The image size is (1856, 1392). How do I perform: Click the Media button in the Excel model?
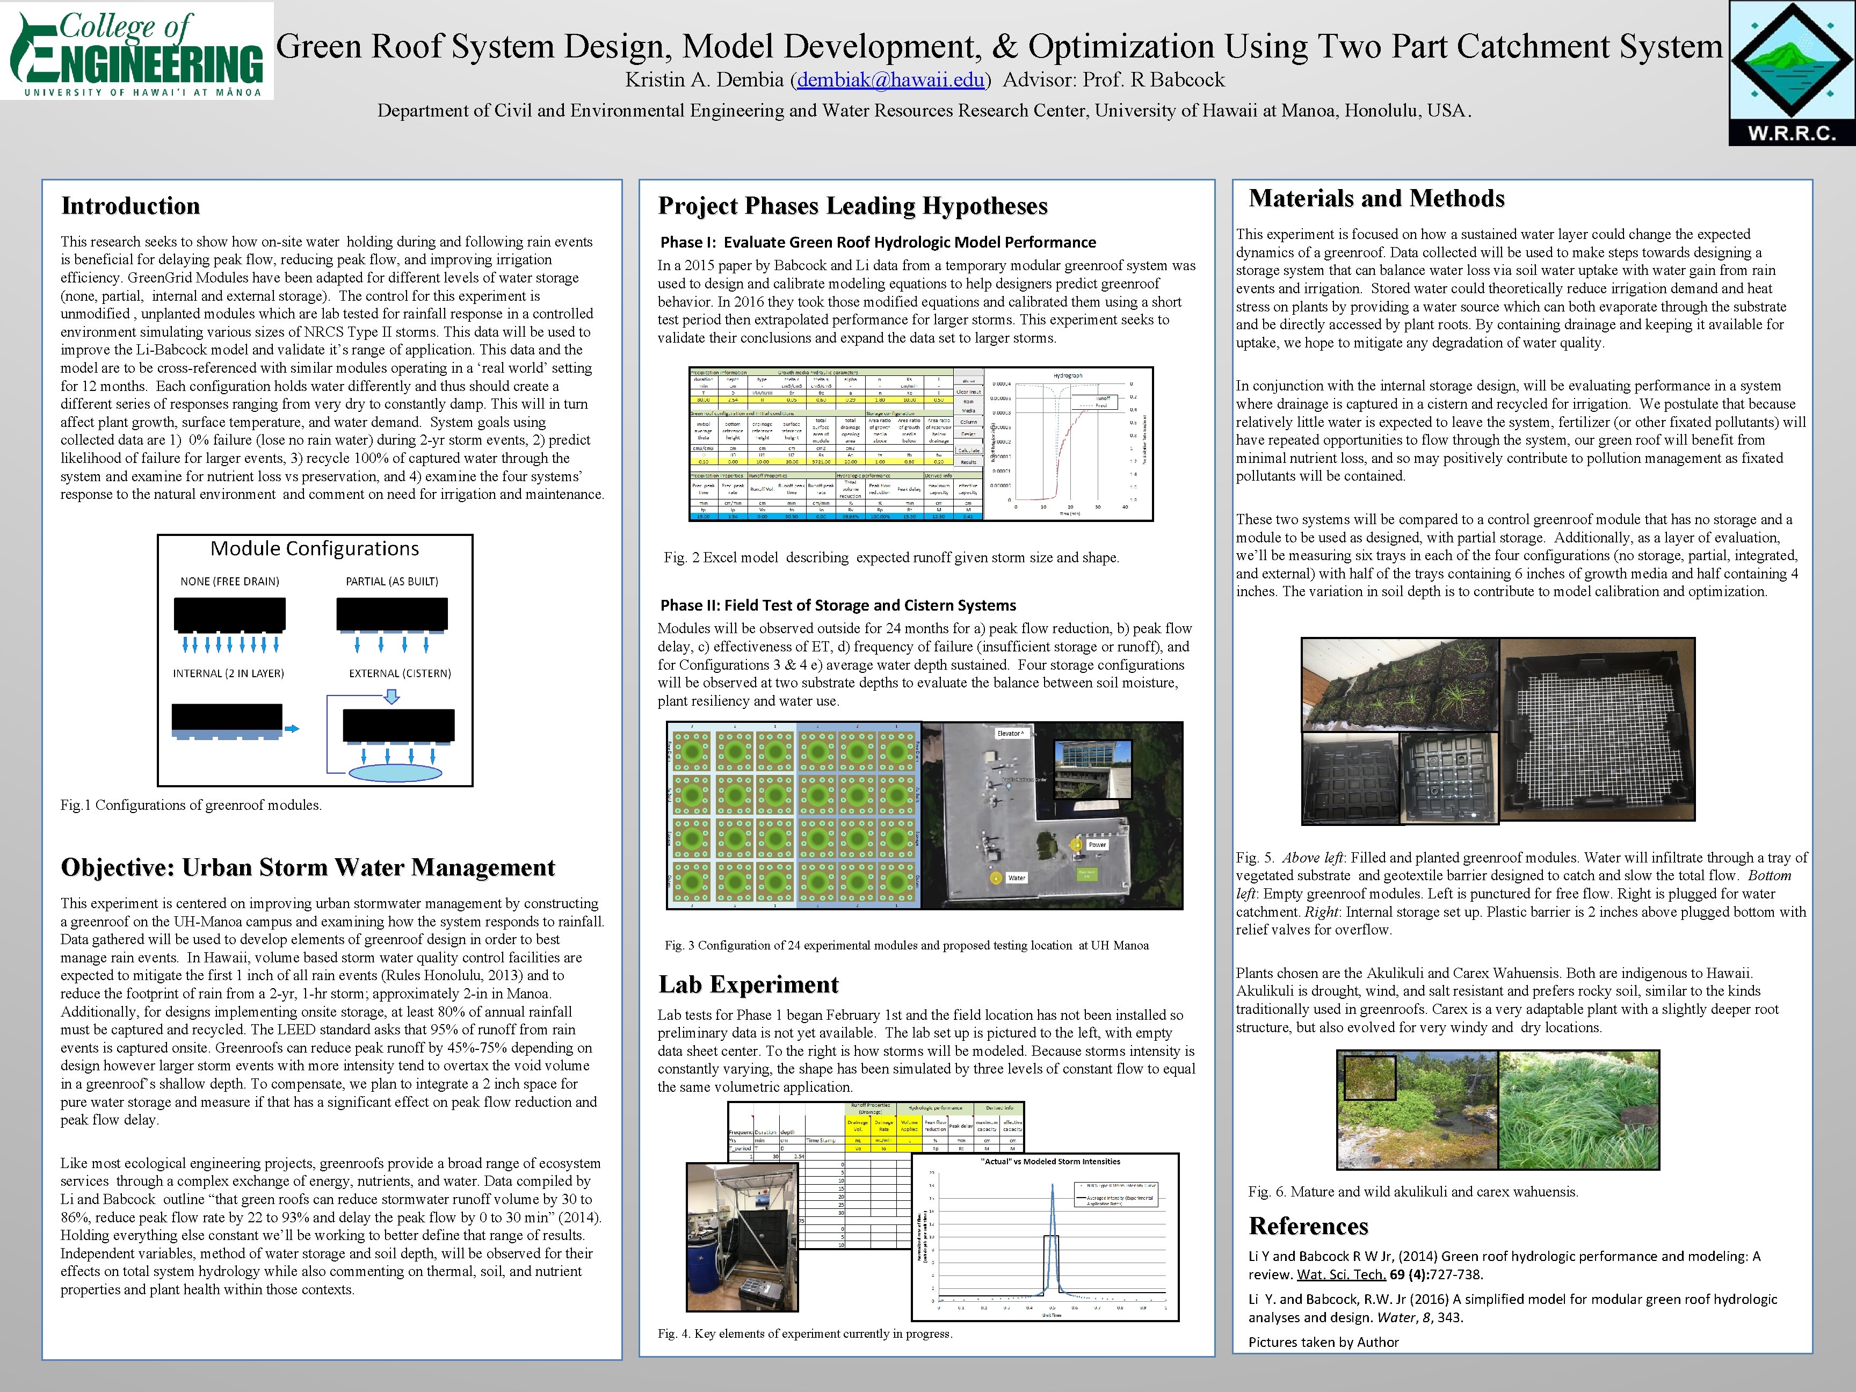coord(969,410)
